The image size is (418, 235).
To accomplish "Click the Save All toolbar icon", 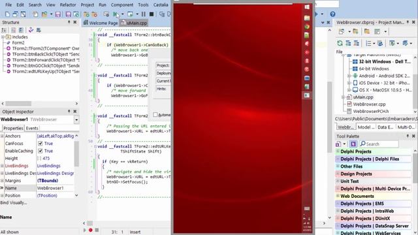I will pyautogui.click(x=68, y=14).
